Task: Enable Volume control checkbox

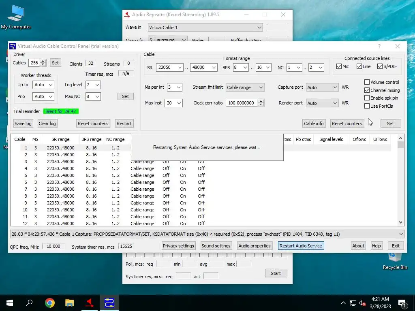Action: (x=367, y=82)
